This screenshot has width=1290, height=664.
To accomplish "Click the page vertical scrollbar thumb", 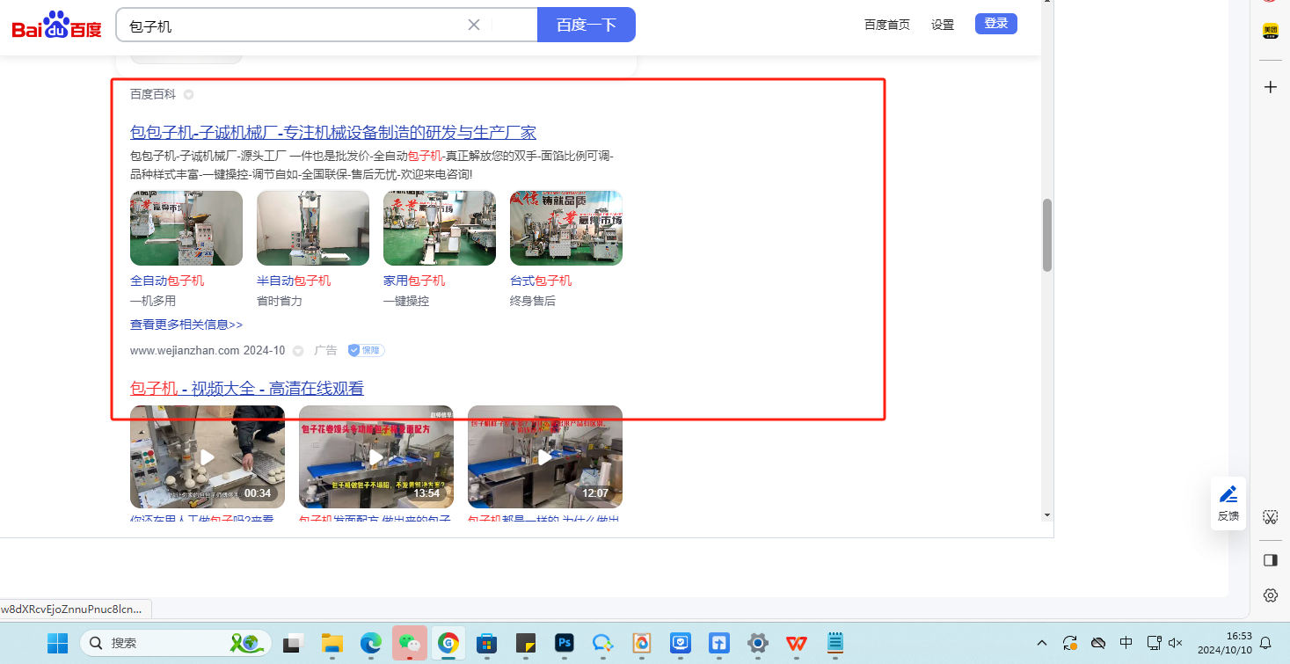I will (x=1047, y=235).
